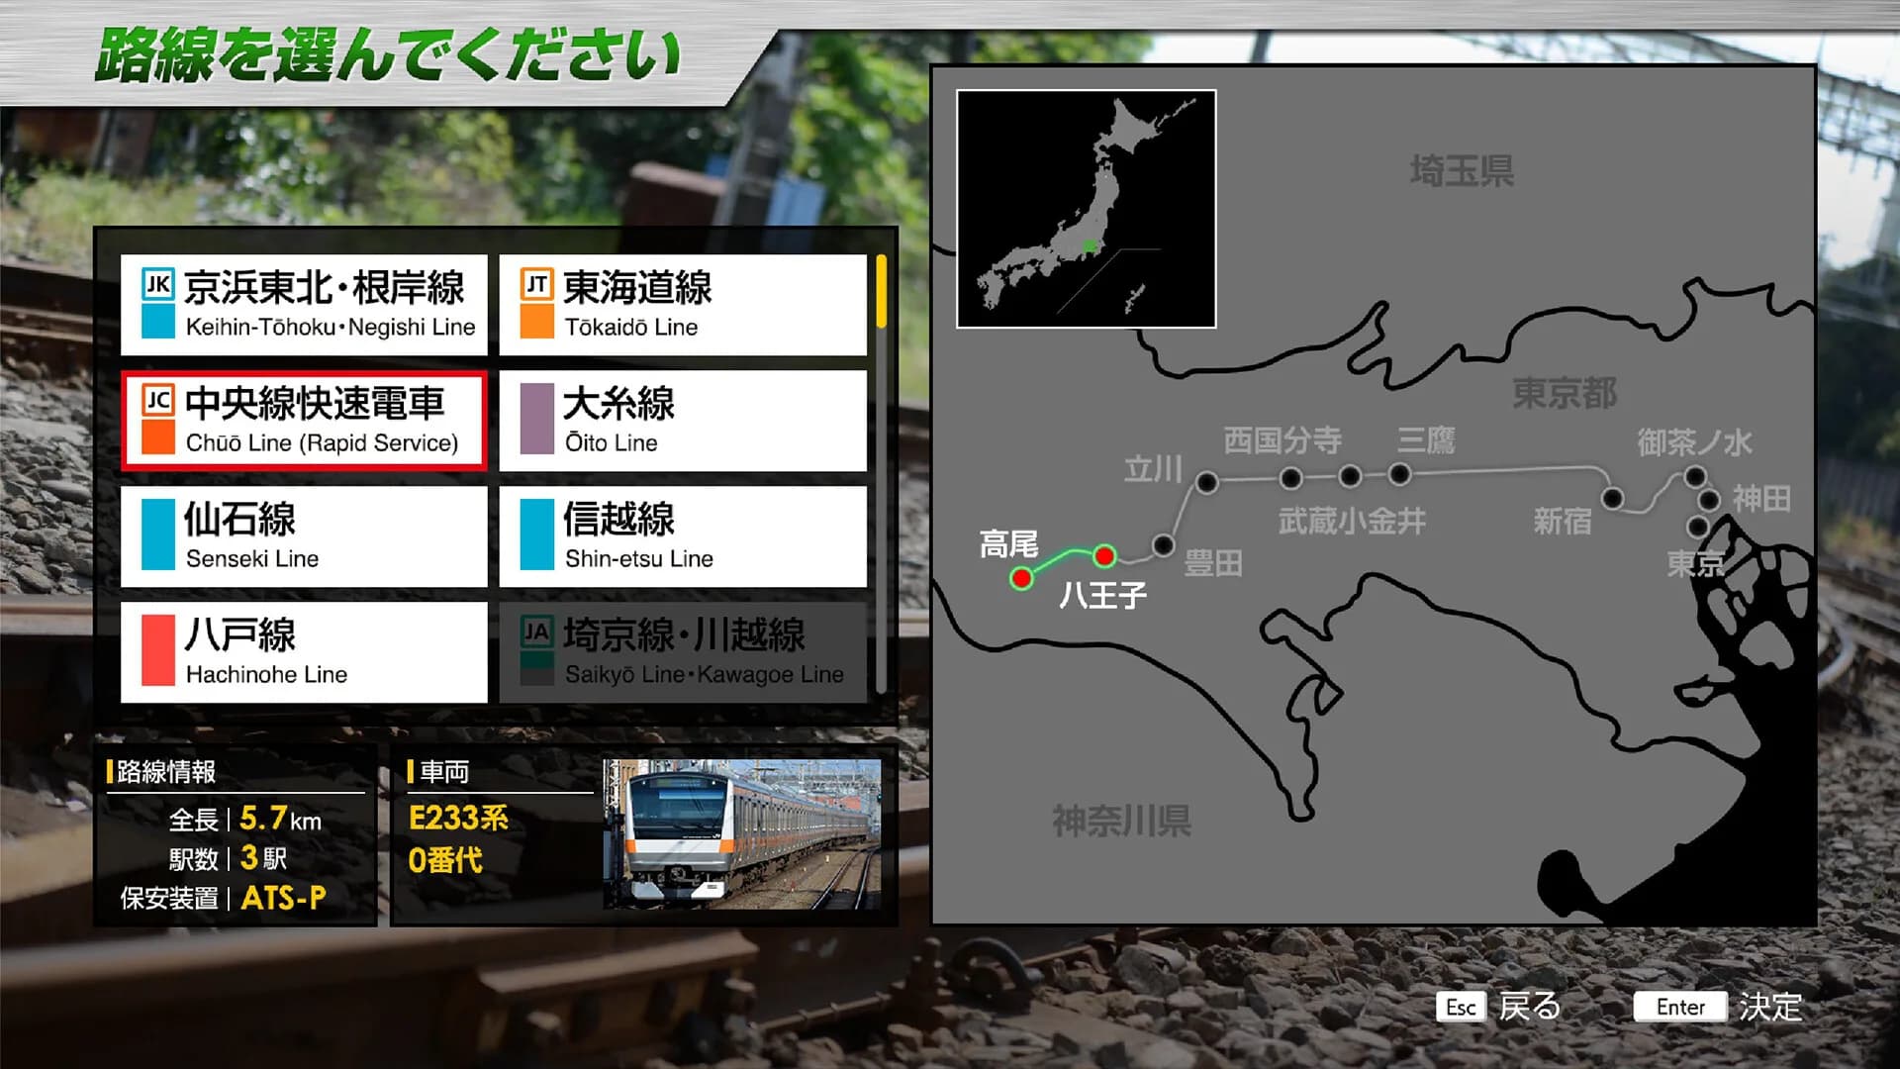Click the 西国分寺 station label

point(1282,439)
